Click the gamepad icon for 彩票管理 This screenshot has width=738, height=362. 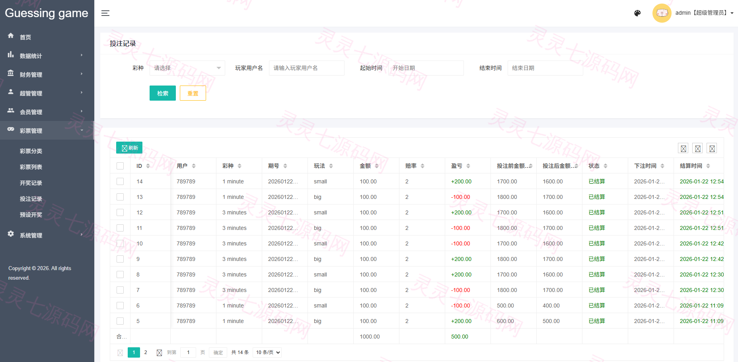coord(11,129)
